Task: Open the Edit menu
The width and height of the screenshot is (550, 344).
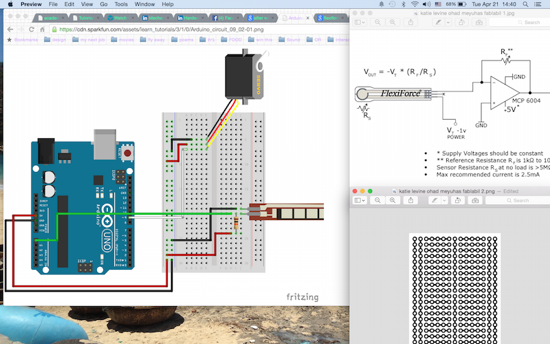Action: coord(69,4)
